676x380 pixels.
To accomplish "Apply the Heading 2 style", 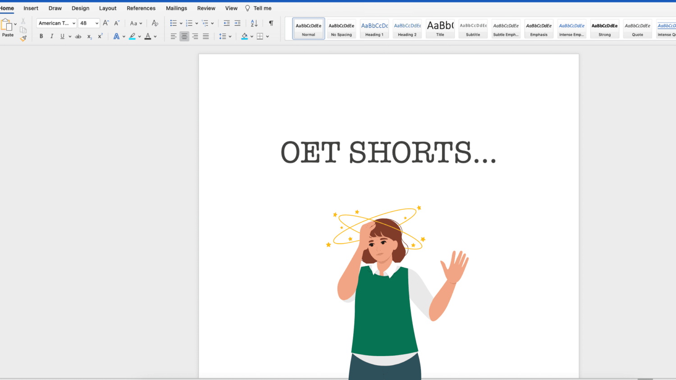I will pos(407,29).
